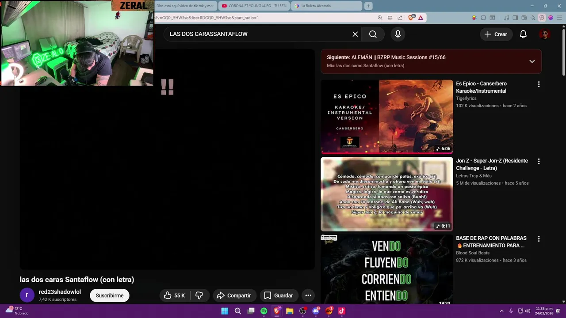Open Es Epico - Canserbero Karaoke title link

pos(482,87)
